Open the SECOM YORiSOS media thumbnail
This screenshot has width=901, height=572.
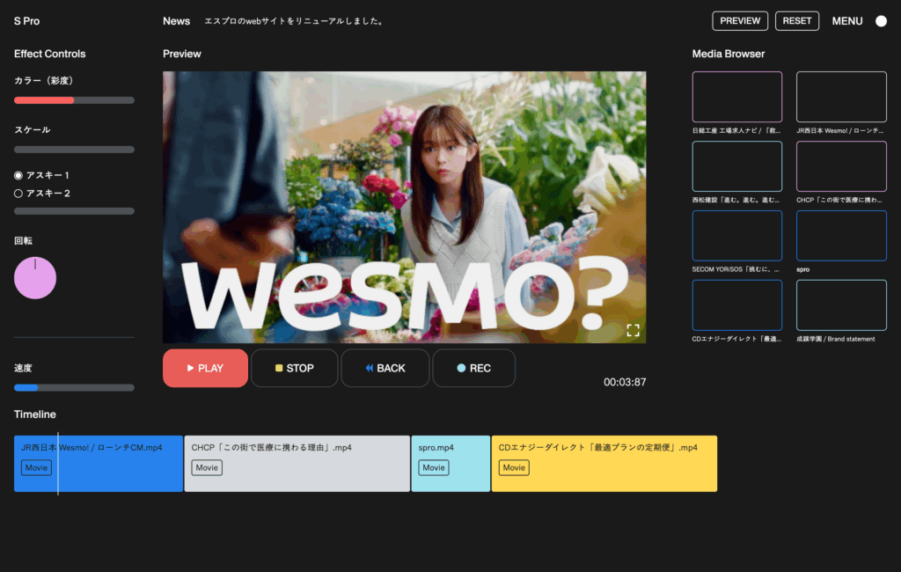click(737, 236)
